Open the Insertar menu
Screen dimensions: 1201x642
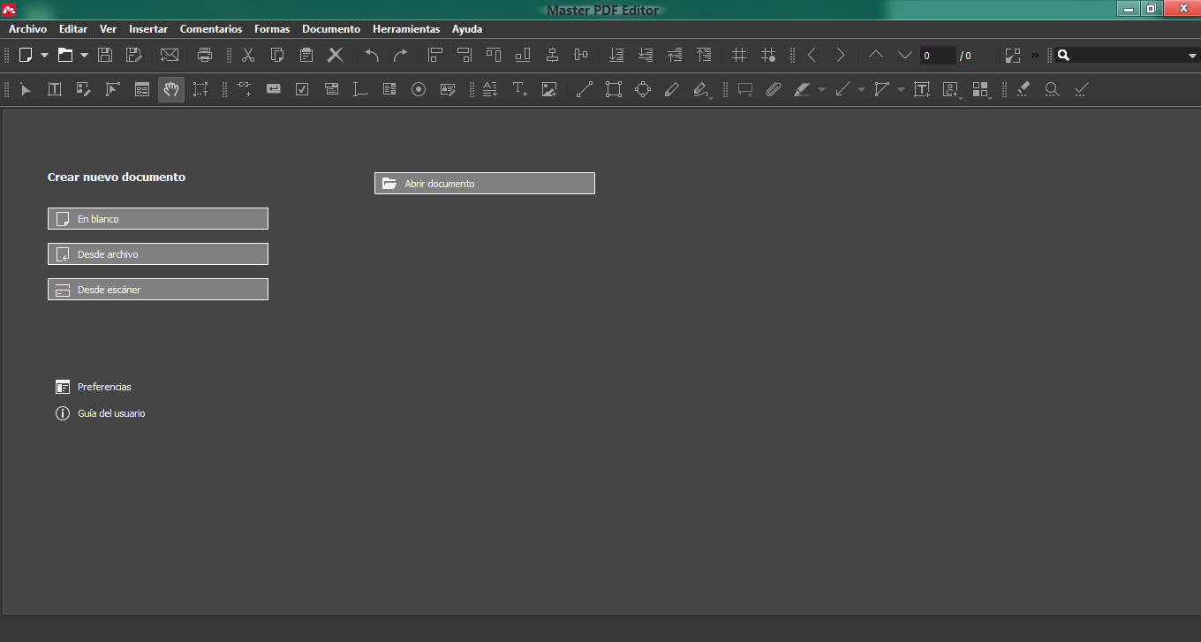point(148,29)
